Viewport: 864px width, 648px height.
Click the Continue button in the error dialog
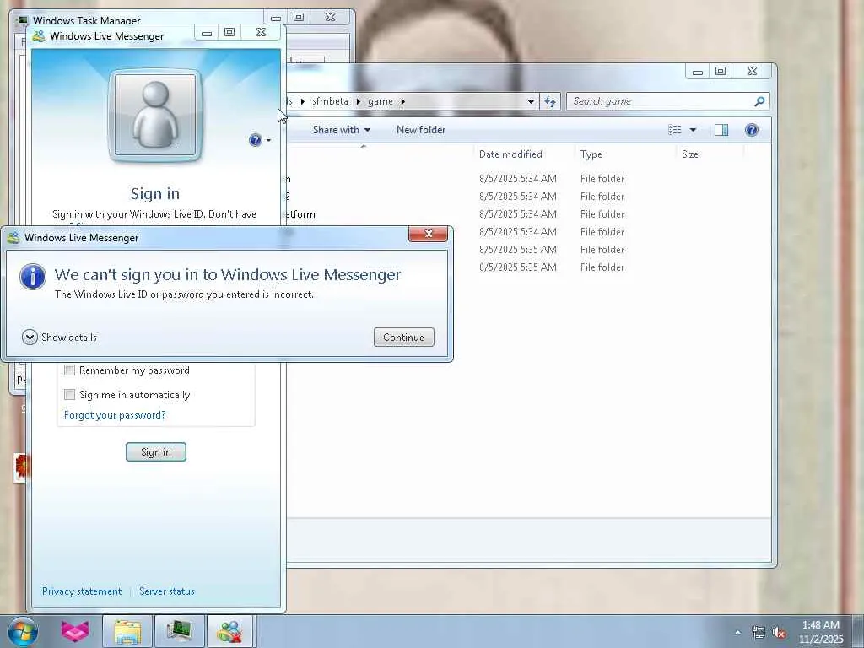[404, 337]
